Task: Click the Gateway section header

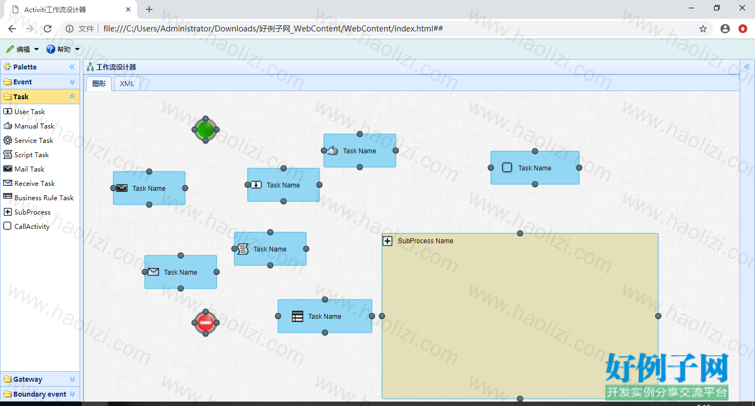Action: coord(40,379)
